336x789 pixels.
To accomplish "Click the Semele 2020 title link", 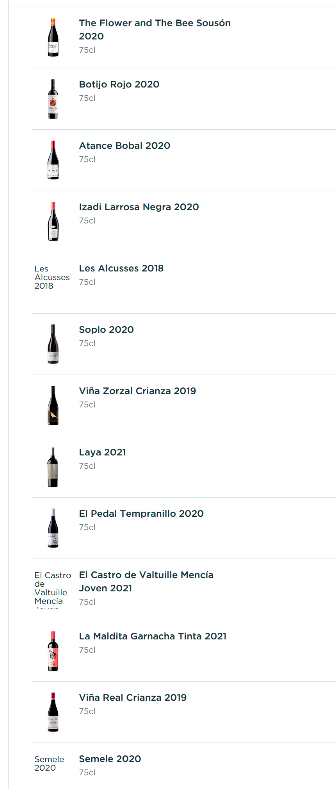I will click(x=110, y=759).
